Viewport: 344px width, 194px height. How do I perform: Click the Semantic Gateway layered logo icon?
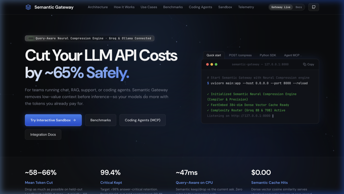28,7
